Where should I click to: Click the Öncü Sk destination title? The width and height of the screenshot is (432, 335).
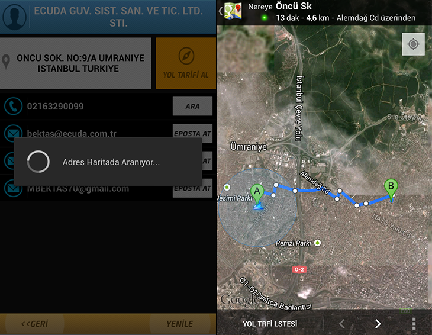point(294,6)
